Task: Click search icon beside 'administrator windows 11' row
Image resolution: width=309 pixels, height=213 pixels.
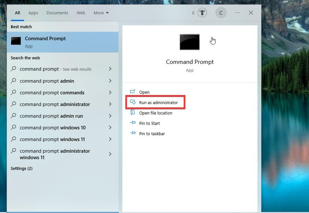Action: (x=13, y=151)
